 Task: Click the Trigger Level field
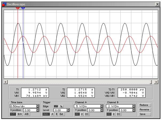[x=60, y=110]
